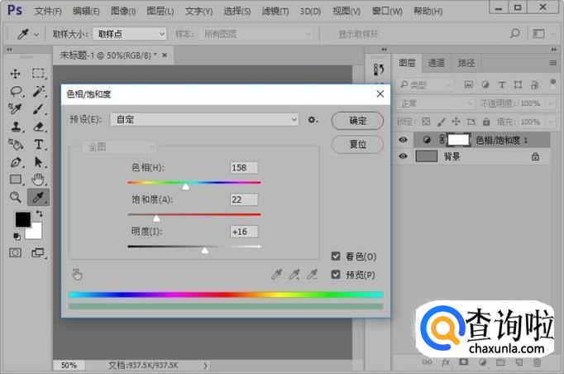Screen dimensions: 564x374
Task: Click the Lightness slider handle
Action: click(x=204, y=250)
